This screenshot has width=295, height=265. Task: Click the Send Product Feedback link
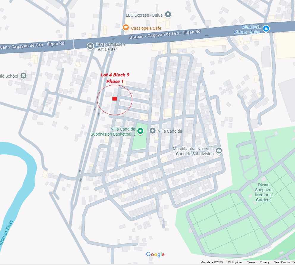(x=284, y=262)
